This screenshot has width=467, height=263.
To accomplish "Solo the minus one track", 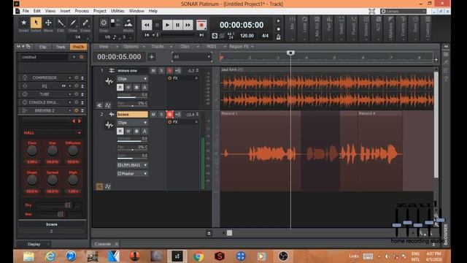I will 161,71.
